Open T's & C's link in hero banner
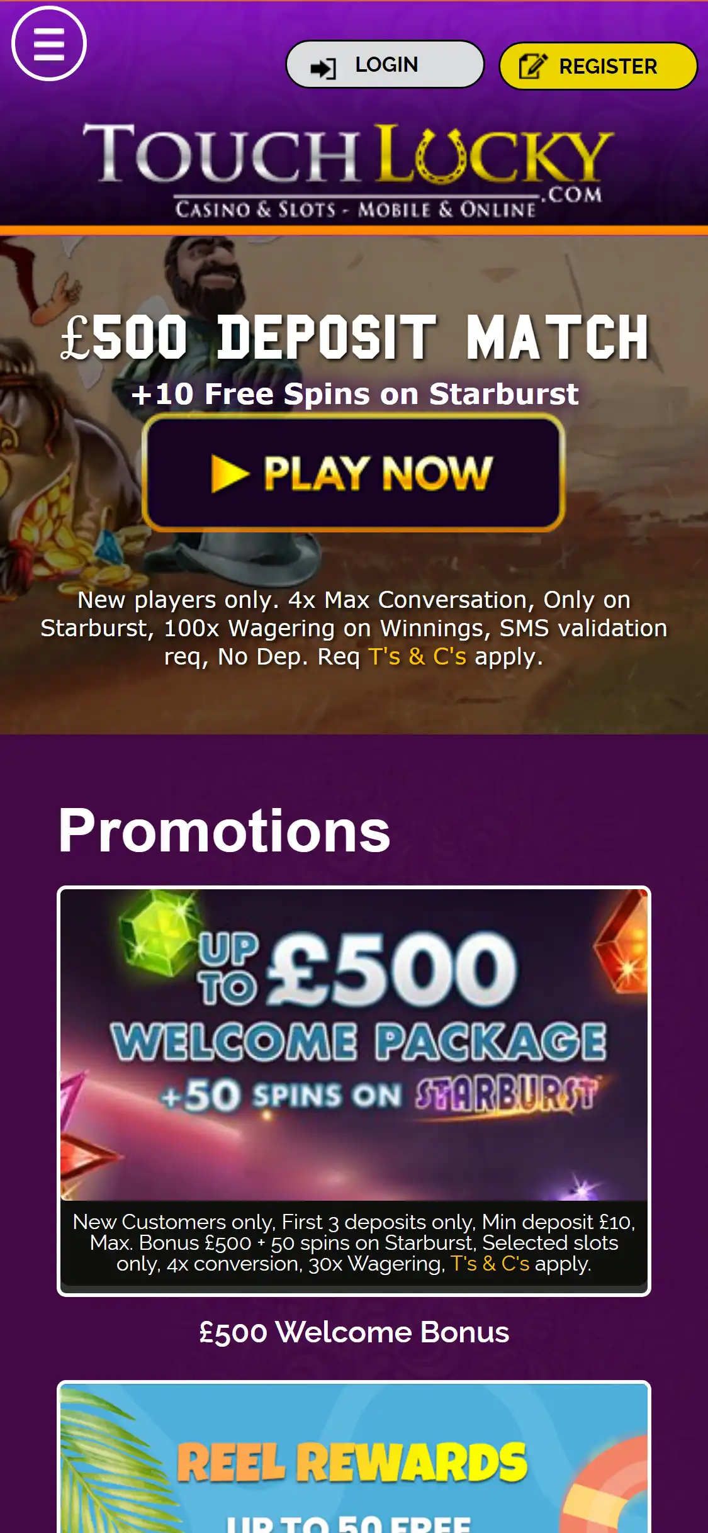Image resolution: width=708 pixels, height=1533 pixels. [x=417, y=656]
